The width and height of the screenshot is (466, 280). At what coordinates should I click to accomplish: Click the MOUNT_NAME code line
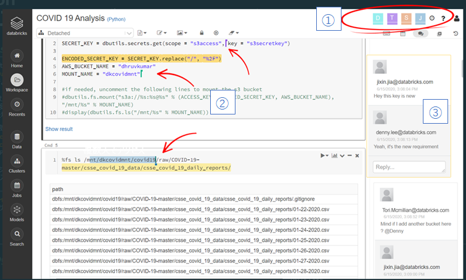tap(101, 74)
